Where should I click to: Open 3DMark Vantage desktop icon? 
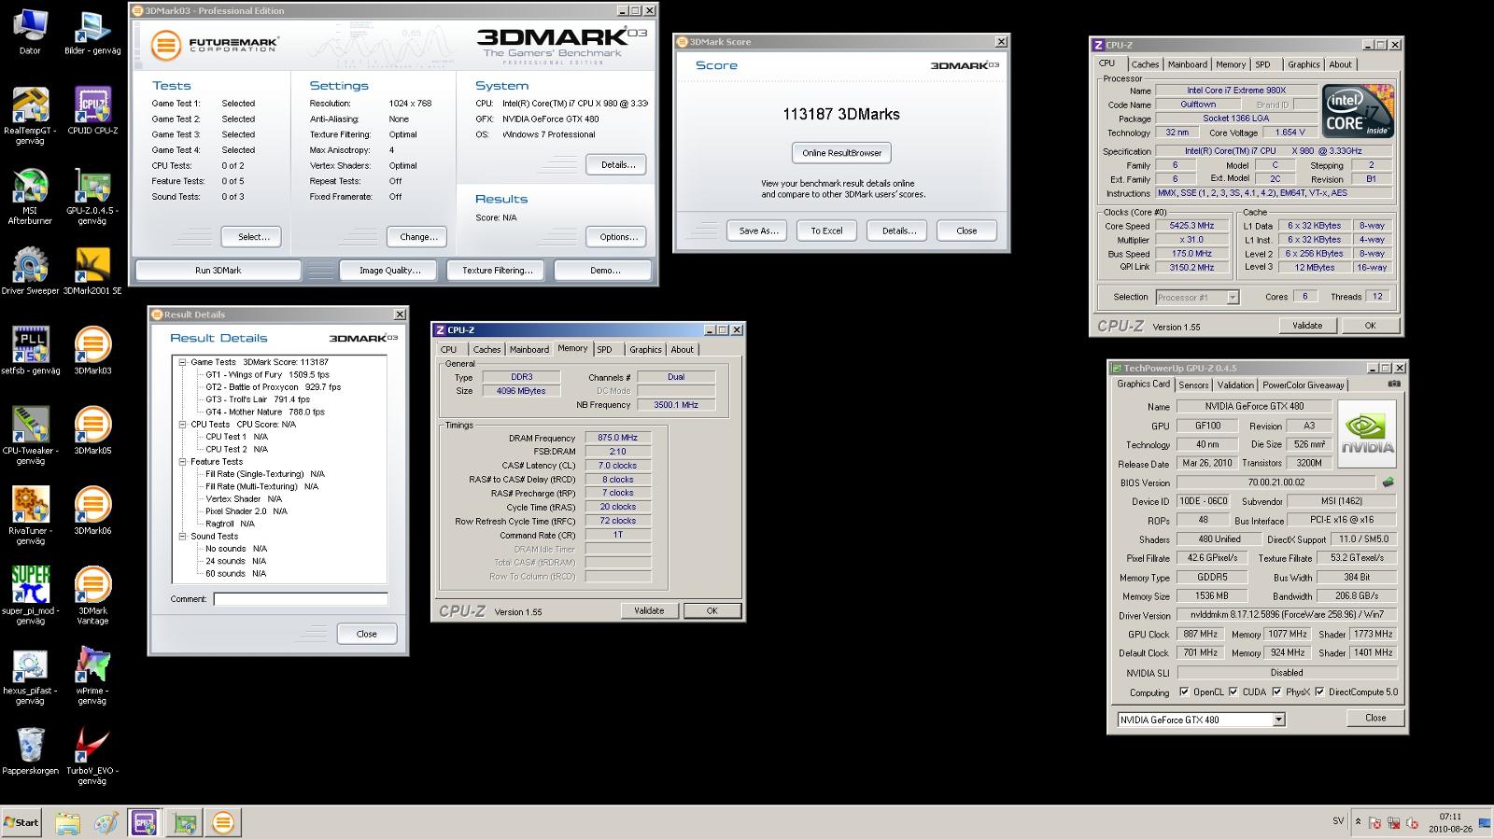tap(92, 594)
